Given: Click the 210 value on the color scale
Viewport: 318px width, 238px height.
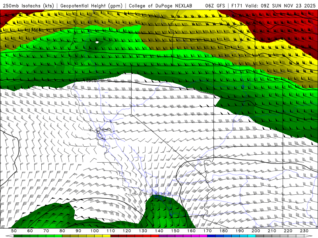Looking at the screenshot, I should (x=272, y=231).
